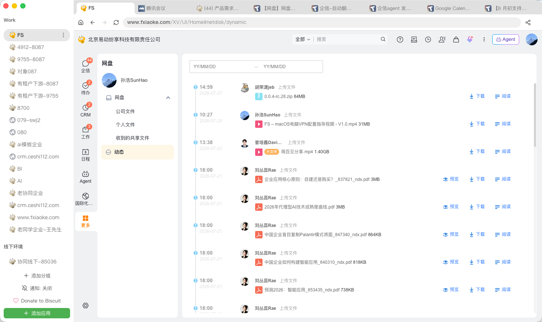542x322 pixels.
Task: Collapse the 网盘 tree section chevron
Action: [168, 98]
